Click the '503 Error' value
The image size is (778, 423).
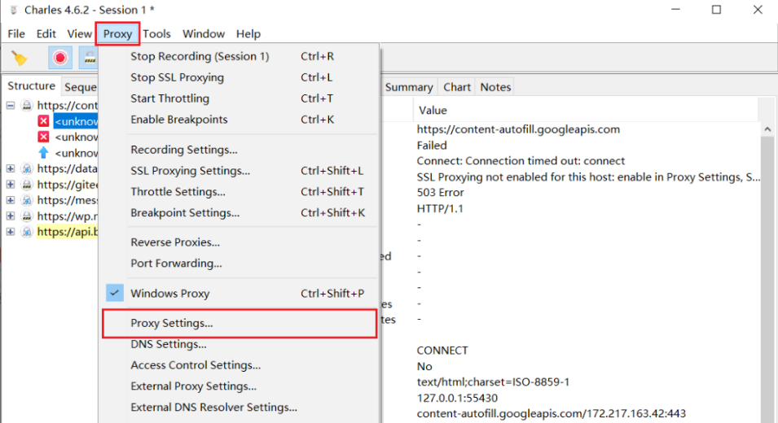click(440, 192)
